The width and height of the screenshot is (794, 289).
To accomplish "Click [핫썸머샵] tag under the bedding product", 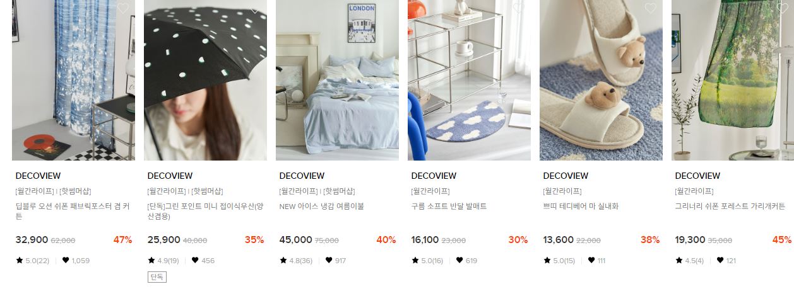I will tap(340, 191).
